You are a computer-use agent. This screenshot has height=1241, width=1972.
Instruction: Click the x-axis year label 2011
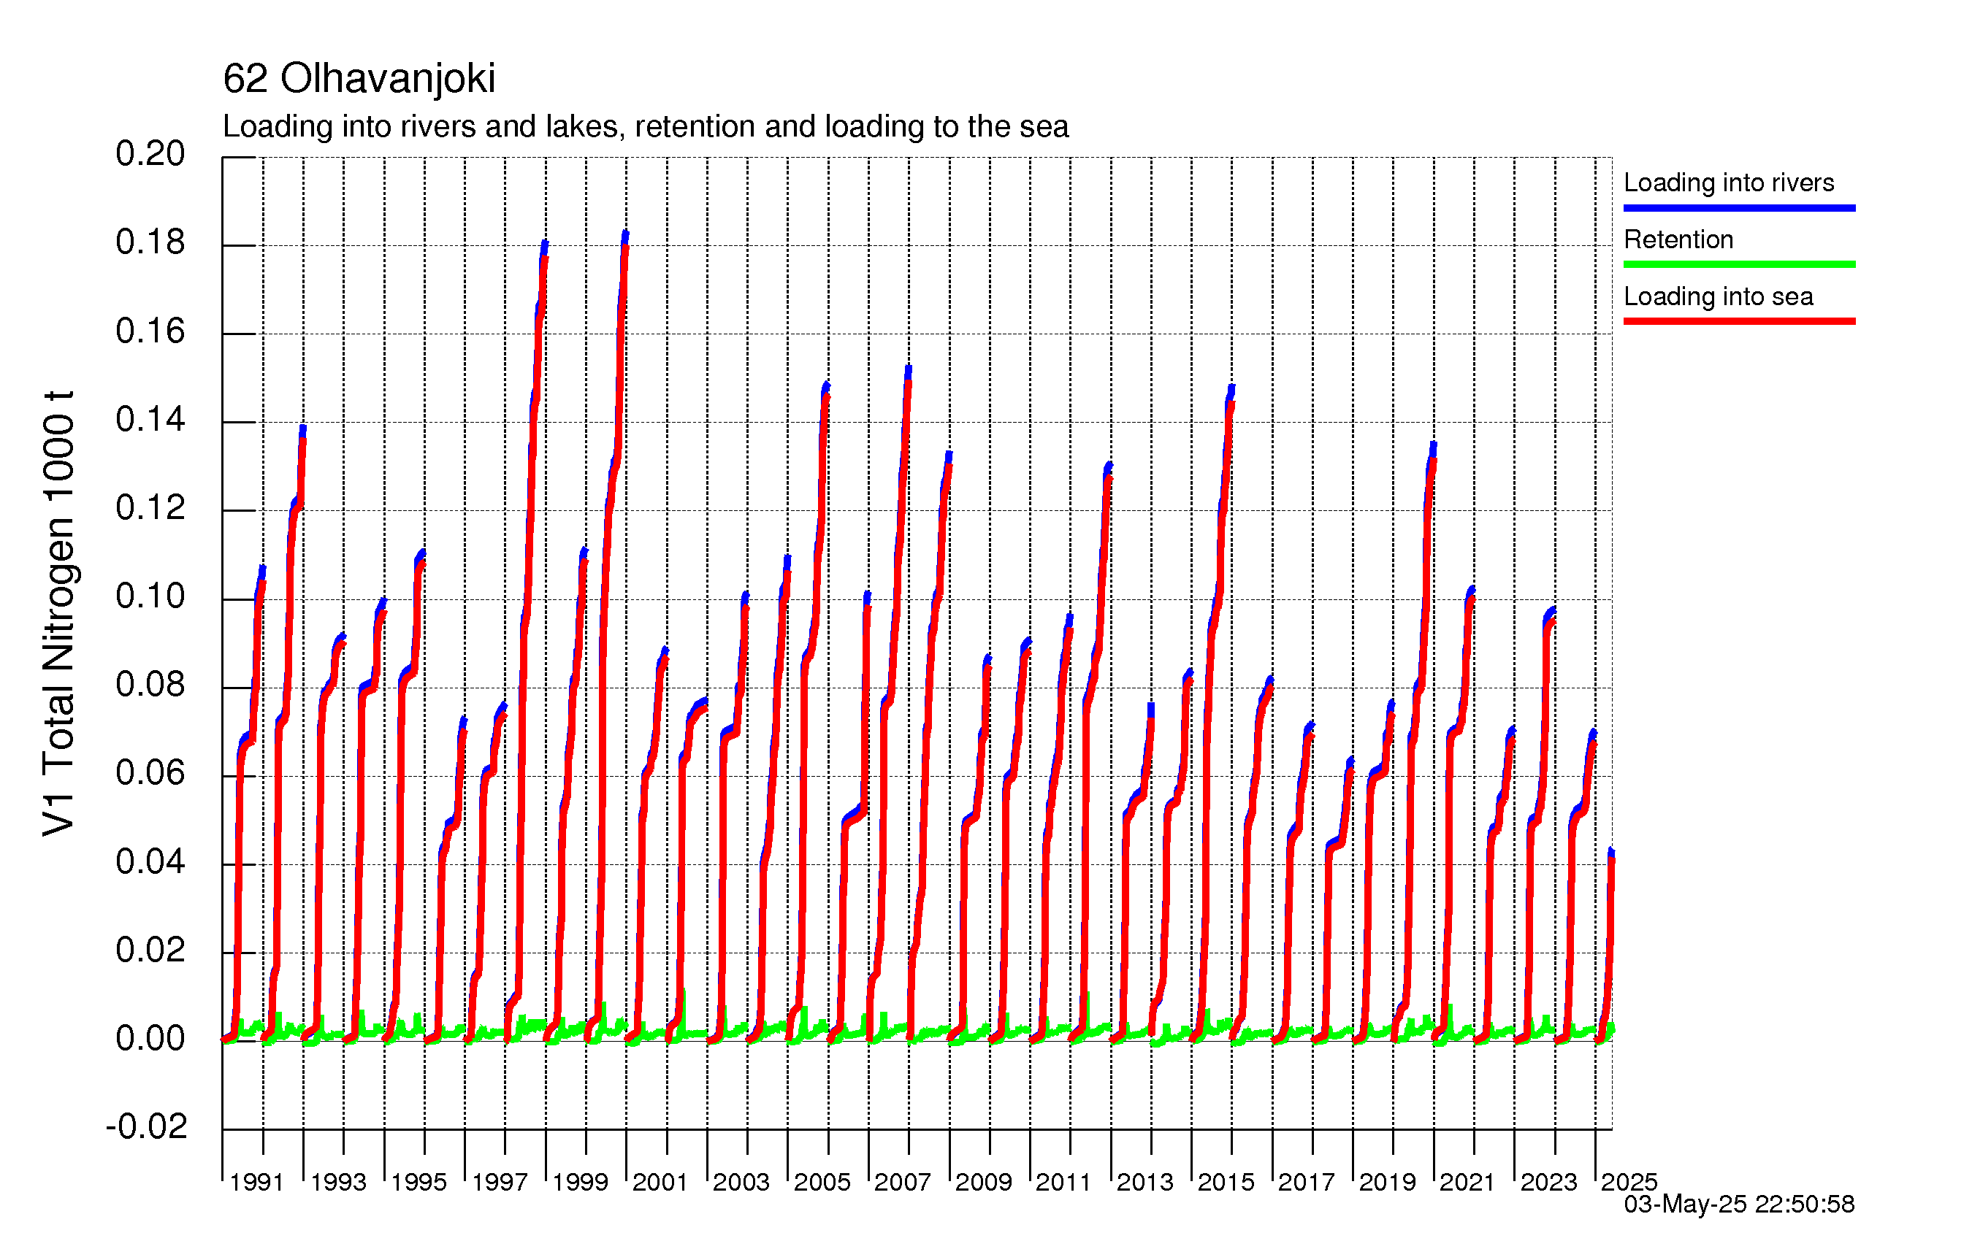(1063, 1182)
